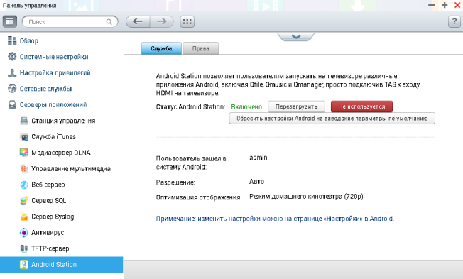Switch to the Служба tab
Image resolution: width=463 pixels, height=279 pixels.
click(161, 48)
